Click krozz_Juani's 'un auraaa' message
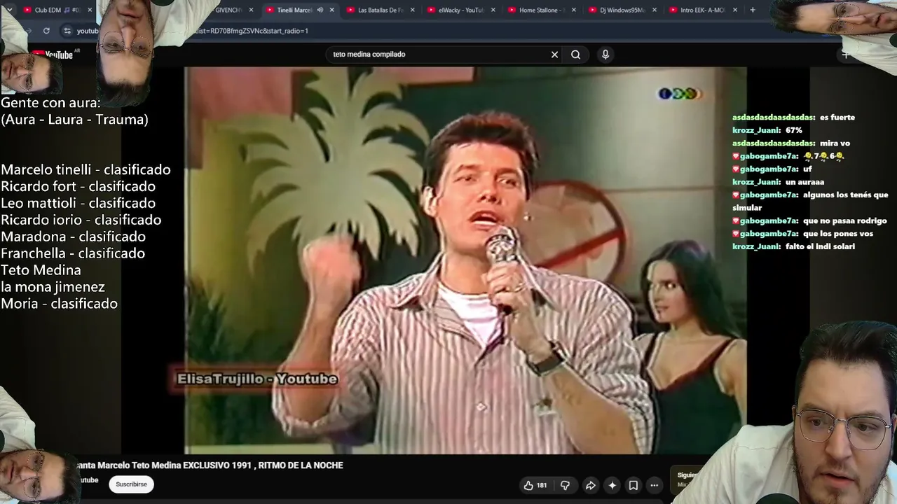Viewport: 897px width, 504px height. [x=804, y=182]
